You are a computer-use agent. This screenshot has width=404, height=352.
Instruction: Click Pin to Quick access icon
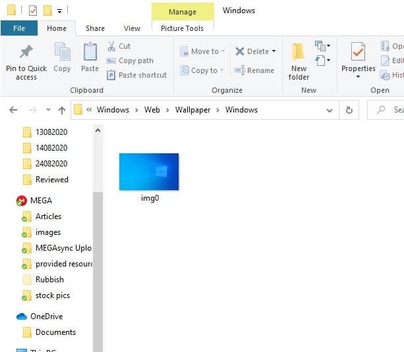tap(26, 52)
